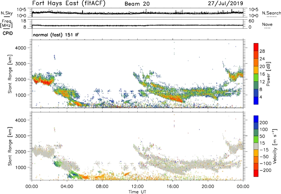Viewport: 281px width, 194px height.
Task: Select the 'Beam 20' label
Action: (x=137, y=4)
